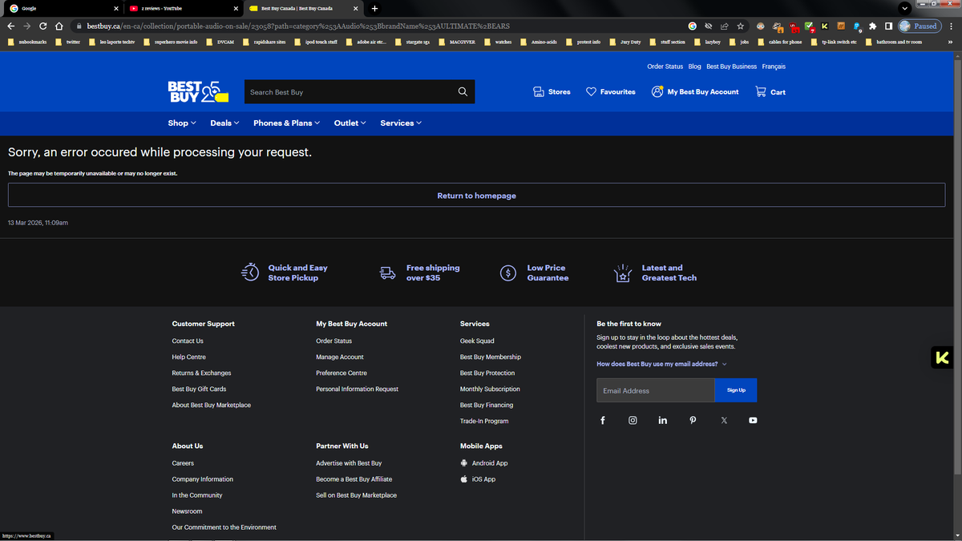
Task: Click the browser home button
Action: pos(59,26)
